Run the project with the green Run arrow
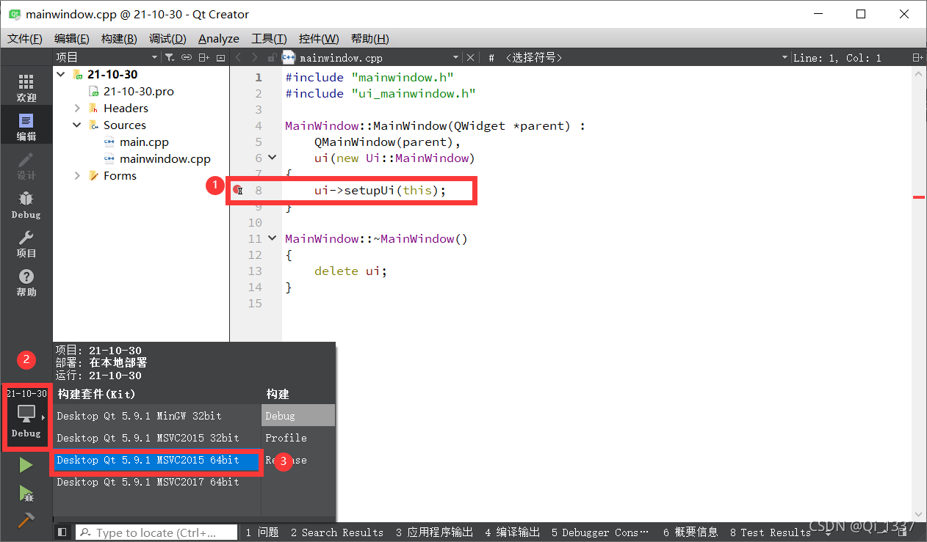 (26, 464)
